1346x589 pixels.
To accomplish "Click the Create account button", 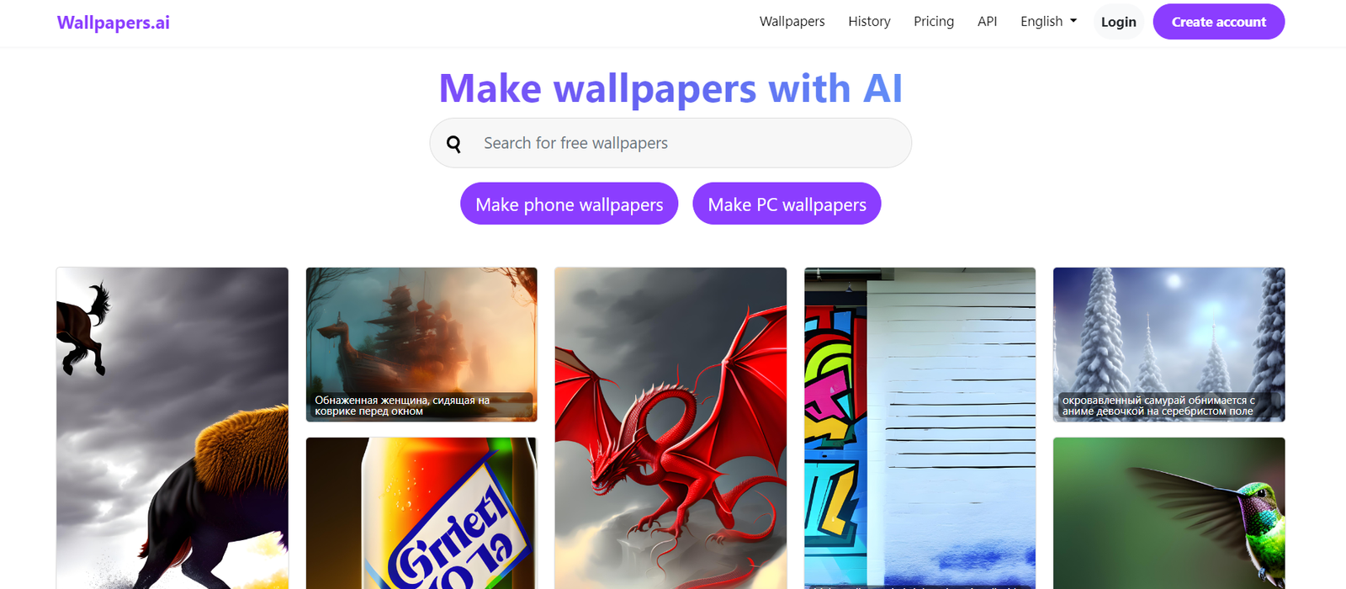I will [1218, 22].
